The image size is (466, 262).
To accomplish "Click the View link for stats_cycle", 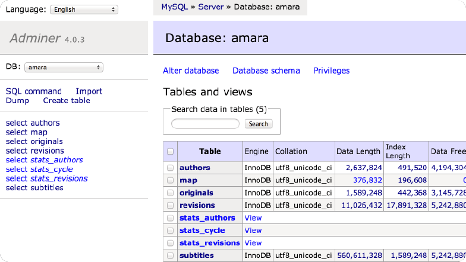I will coord(253,231).
